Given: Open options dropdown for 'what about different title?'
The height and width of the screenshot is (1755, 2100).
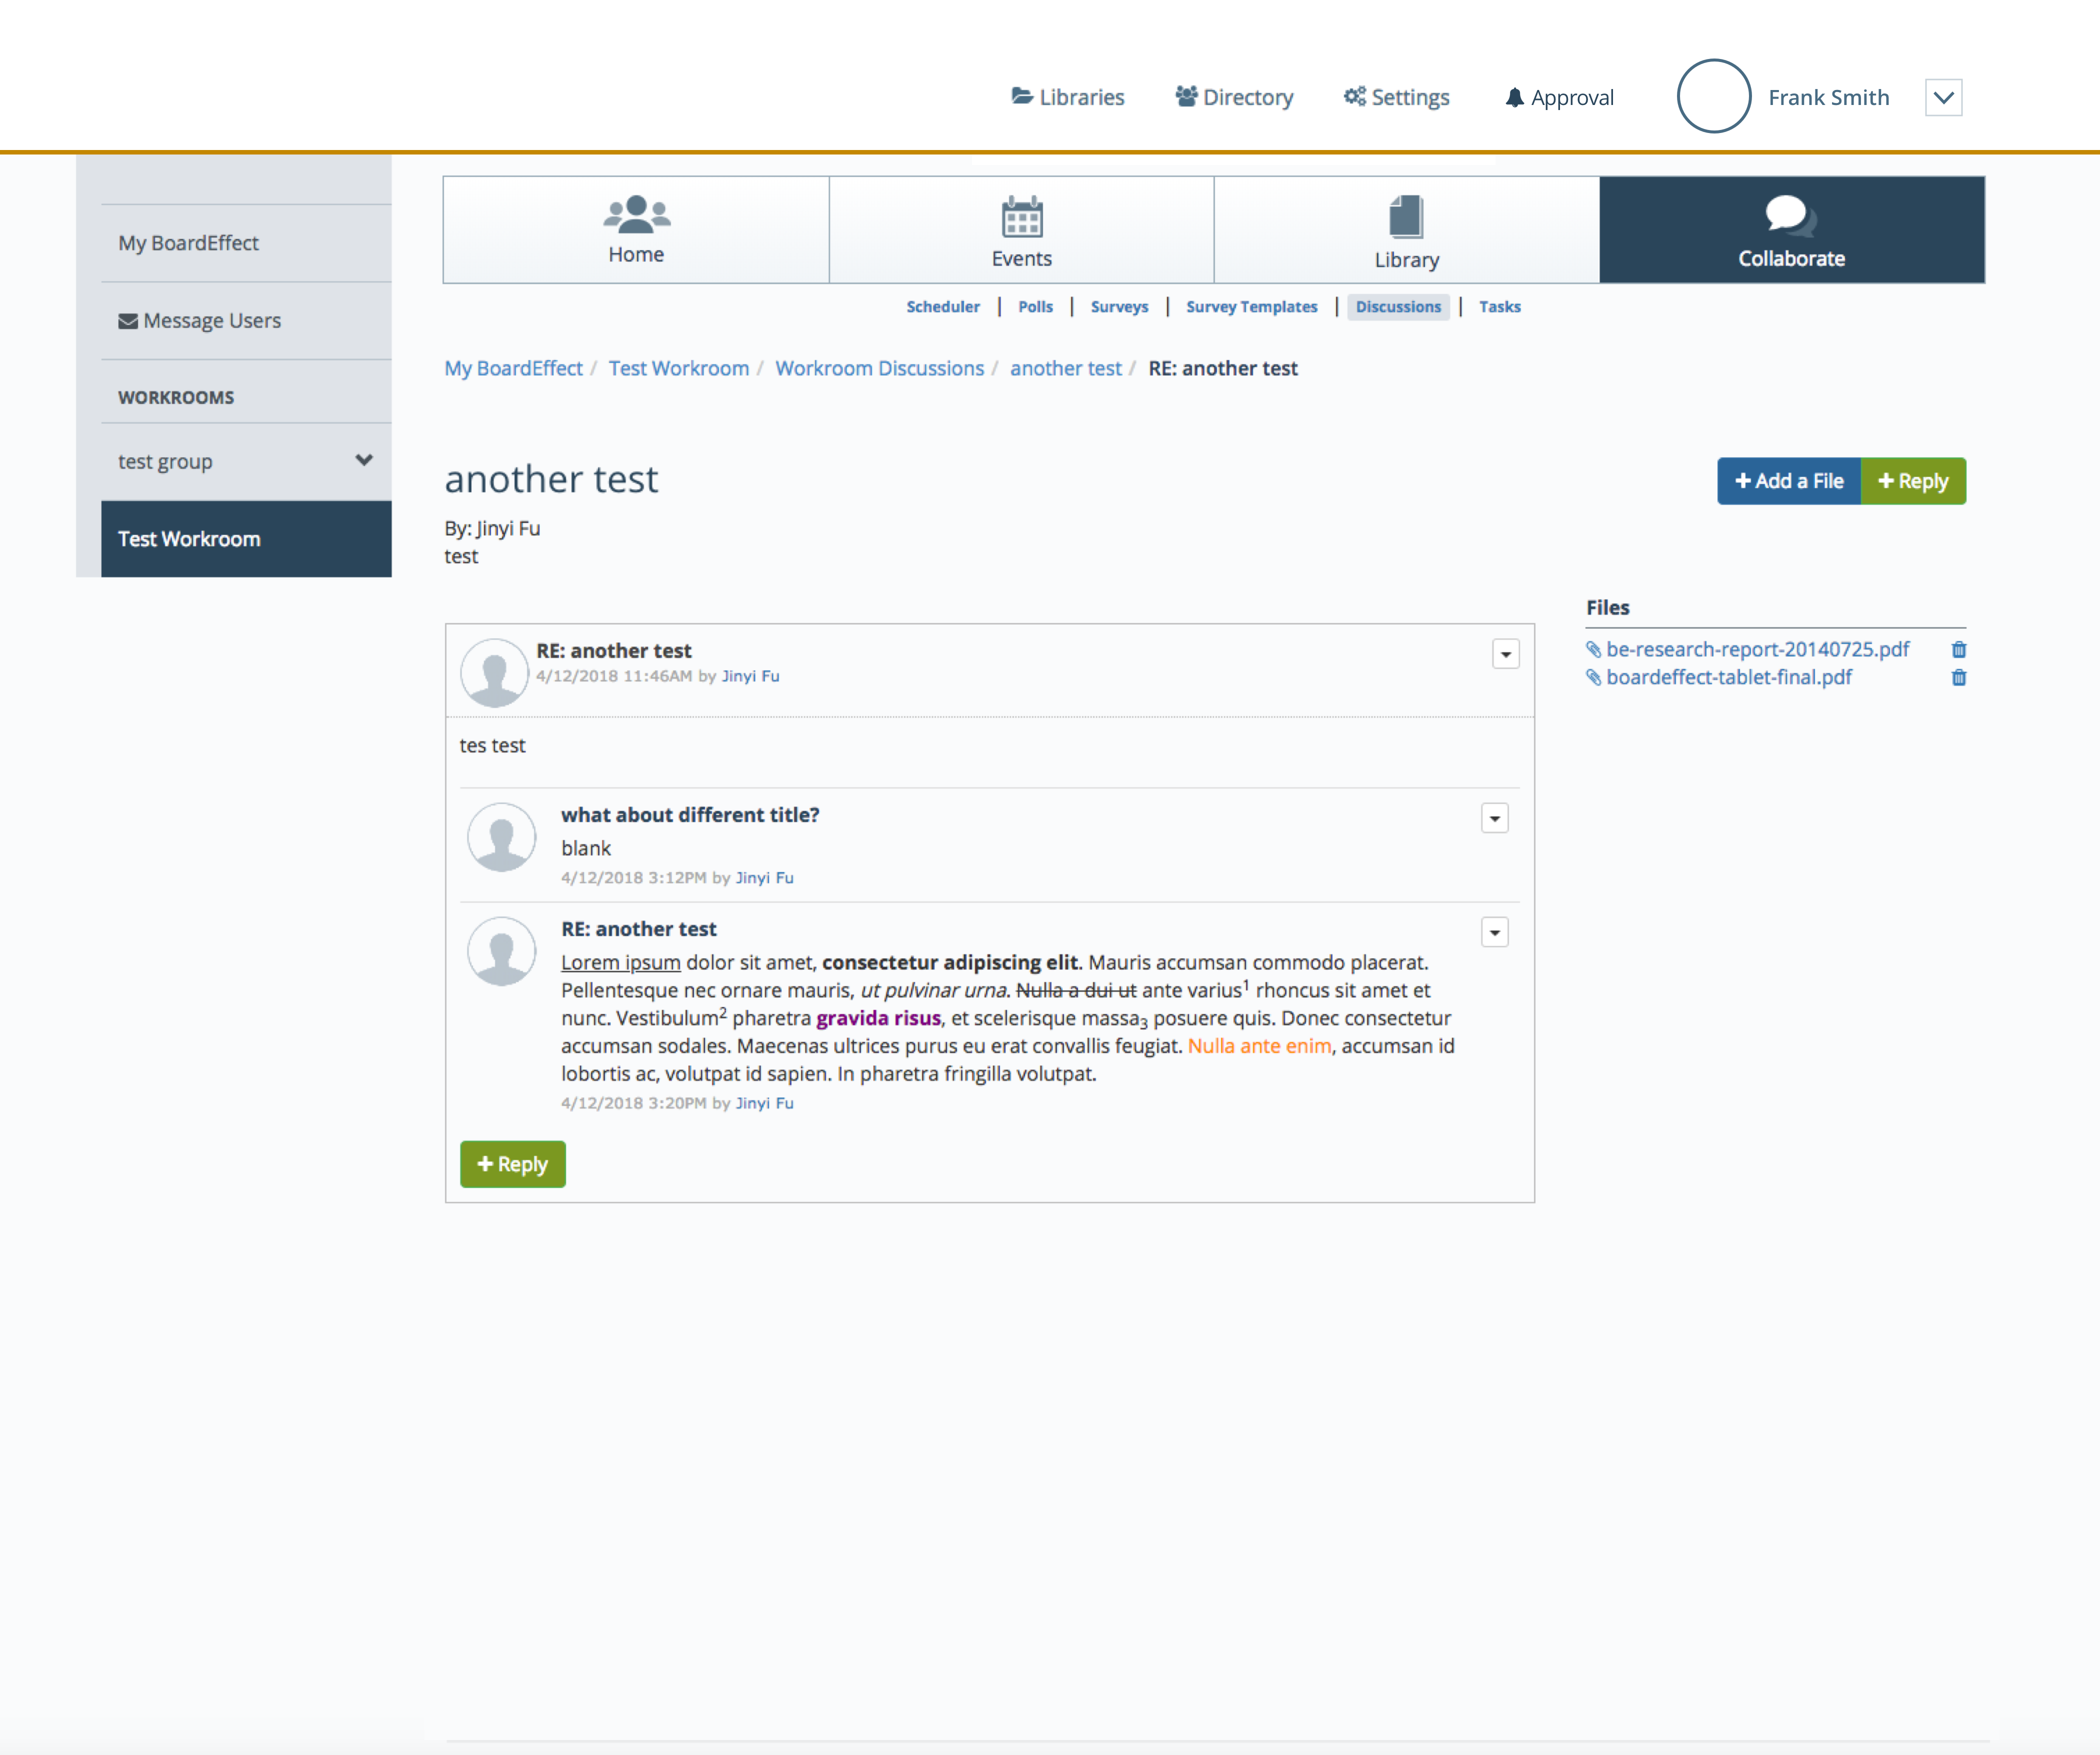Looking at the screenshot, I should 1494,819.
